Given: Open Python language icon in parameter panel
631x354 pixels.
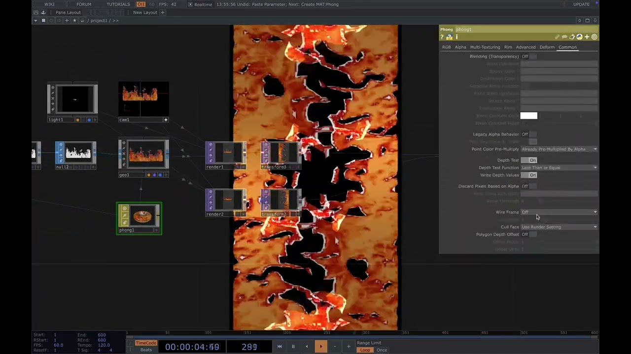Looking at the screenshot, I should click(579, 37).
